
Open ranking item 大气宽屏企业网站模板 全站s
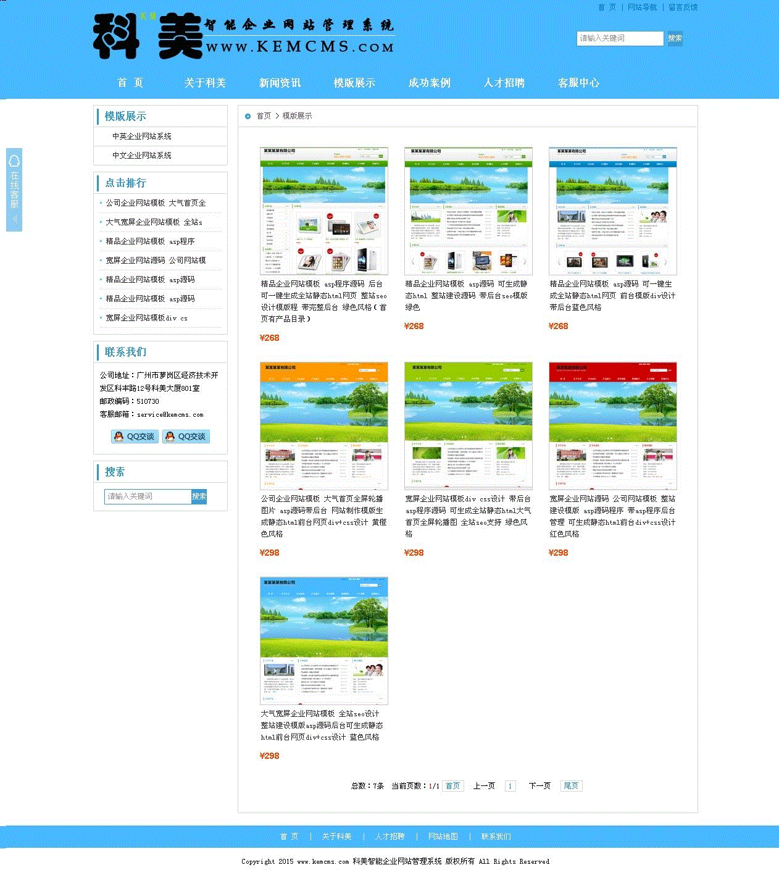pos(154,222)
